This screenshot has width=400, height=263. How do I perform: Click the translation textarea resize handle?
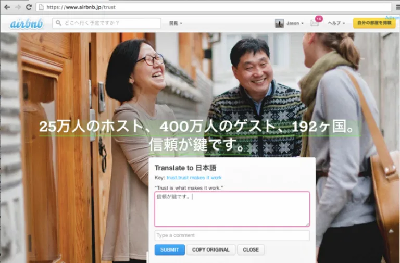coord(307,224)
